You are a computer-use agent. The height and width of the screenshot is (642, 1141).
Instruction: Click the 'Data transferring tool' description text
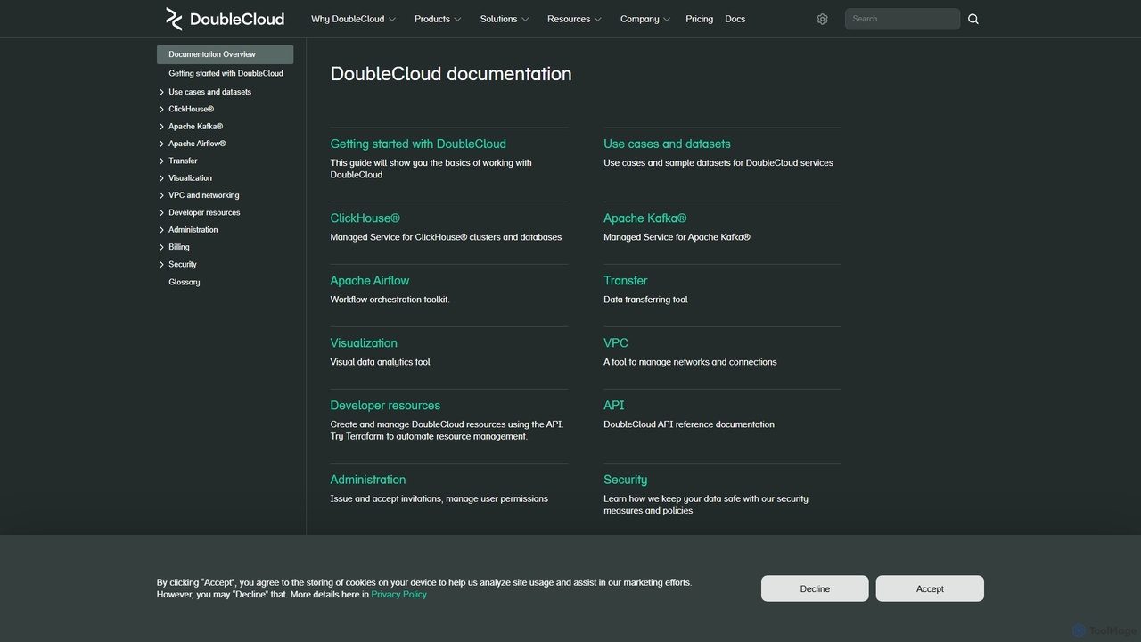point(645,300)
